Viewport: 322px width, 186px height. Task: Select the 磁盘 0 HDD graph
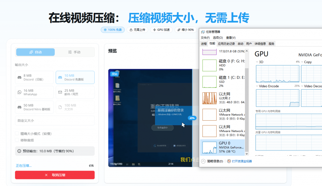[209, 65]
